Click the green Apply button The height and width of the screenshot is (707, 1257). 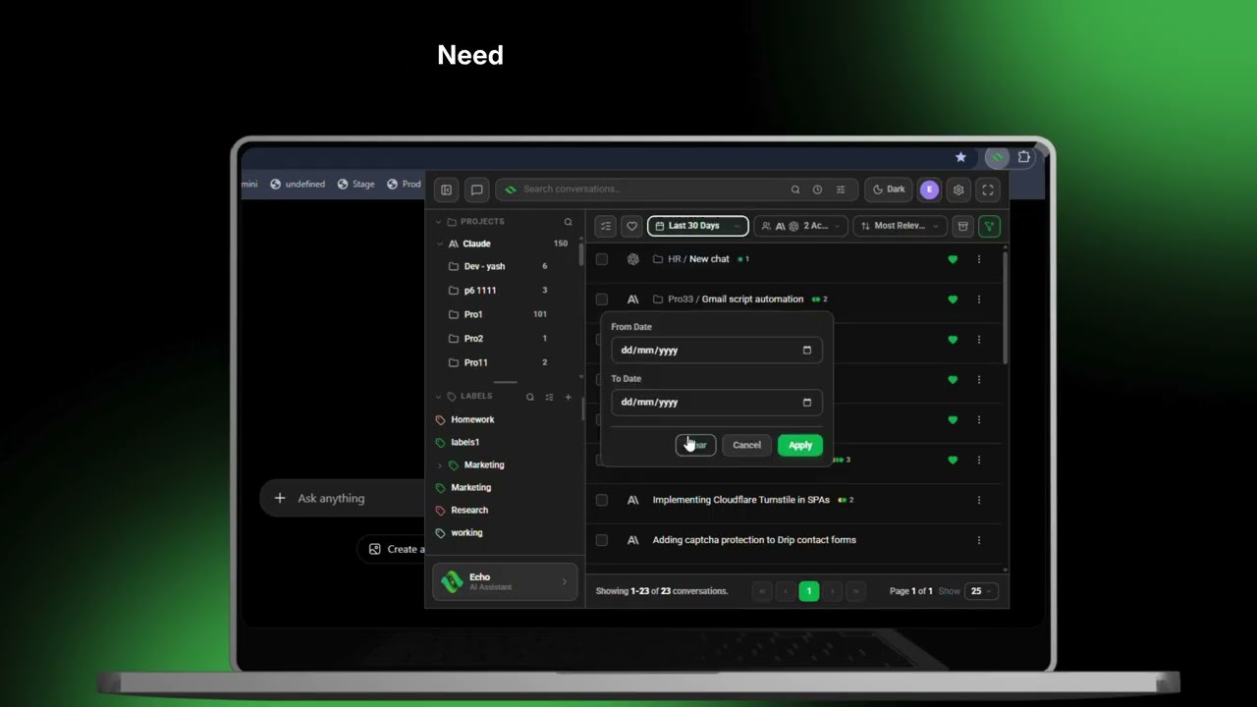tap(800, 445)
